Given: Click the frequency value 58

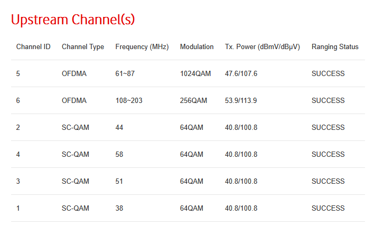Looking at the screenshot, I should pos(120,155).
